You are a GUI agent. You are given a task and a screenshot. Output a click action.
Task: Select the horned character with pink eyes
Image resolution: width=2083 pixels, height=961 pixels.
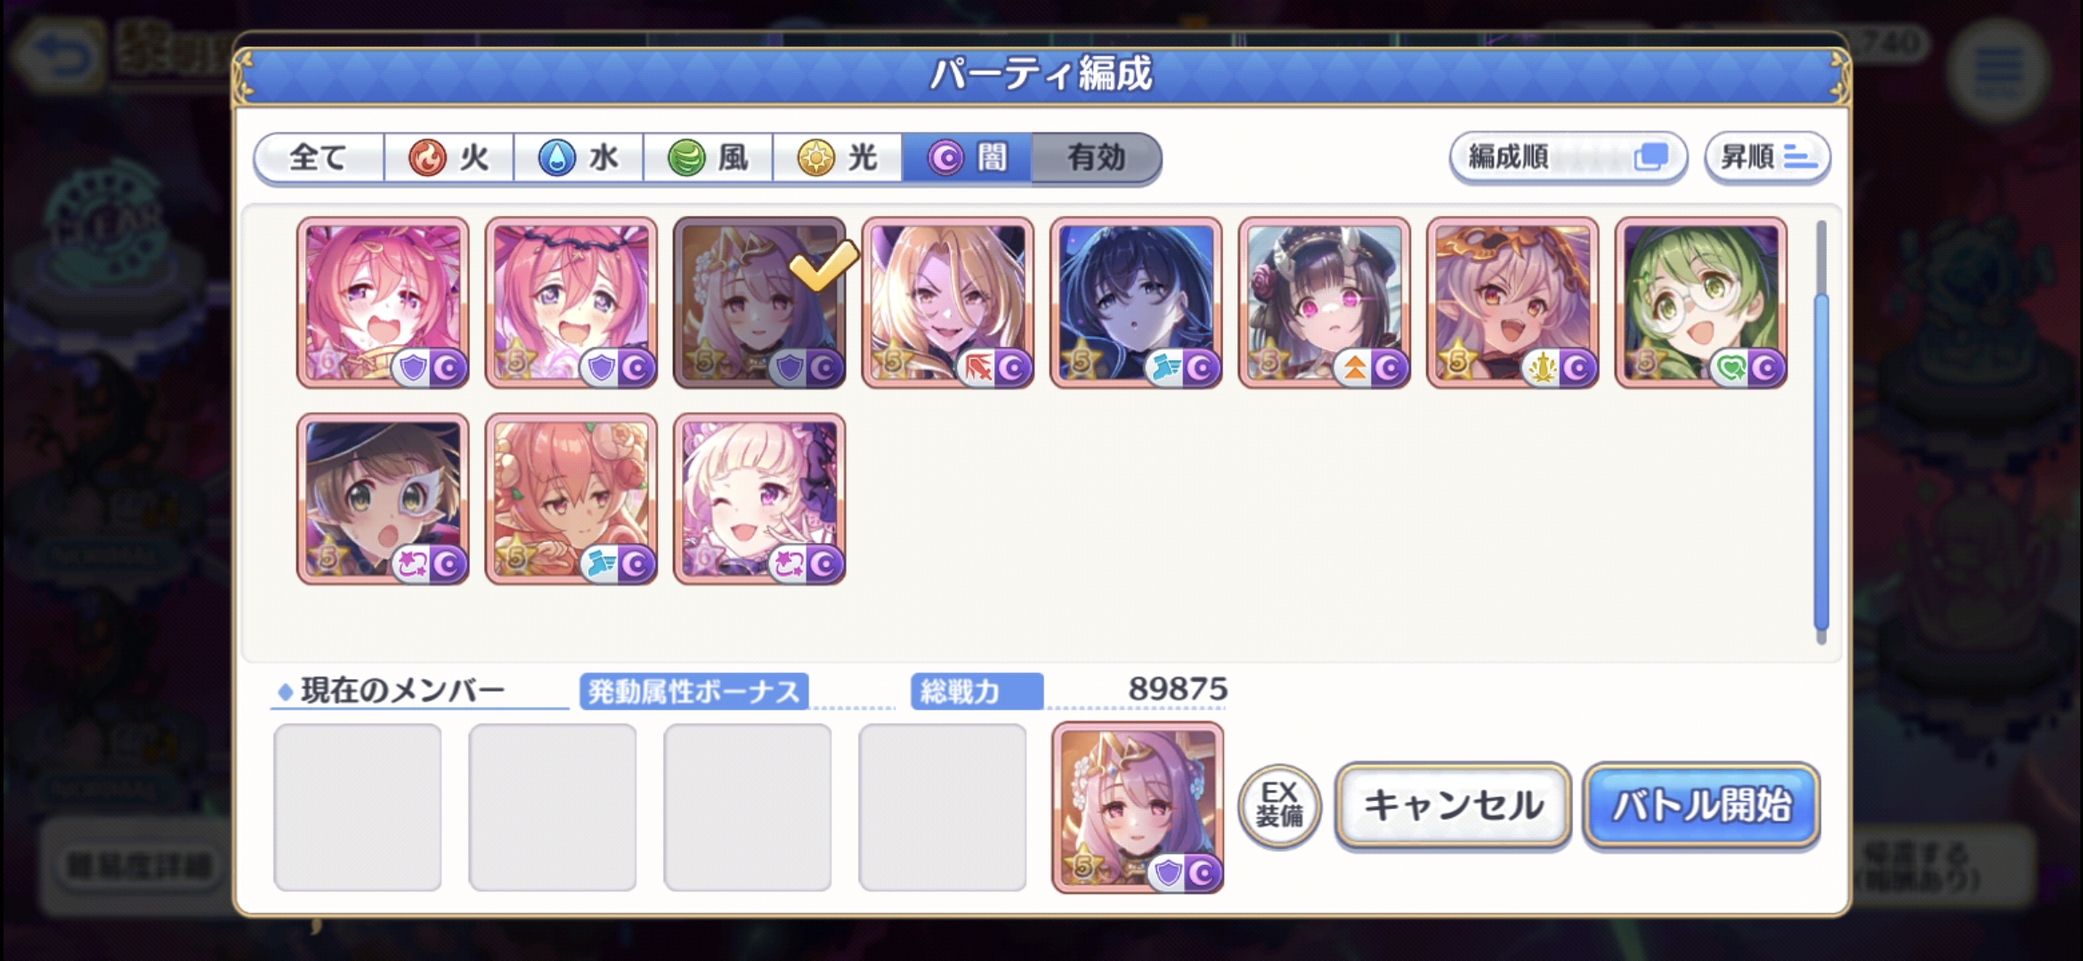coord(1324,303)
